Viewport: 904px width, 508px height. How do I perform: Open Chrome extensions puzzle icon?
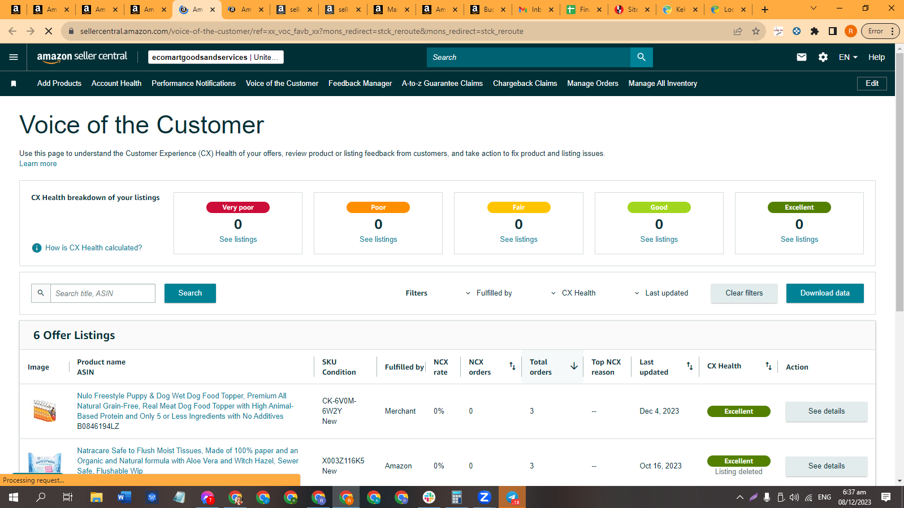(x=815, y=31)
